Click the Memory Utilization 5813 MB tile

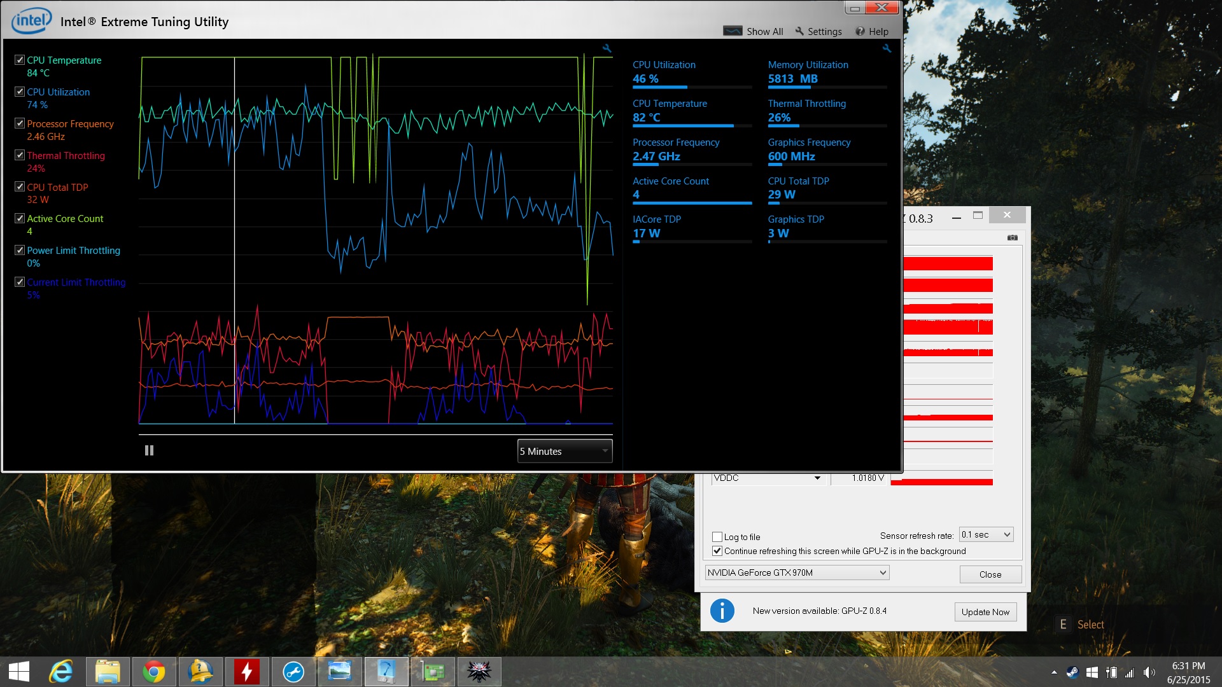point(827,74)
